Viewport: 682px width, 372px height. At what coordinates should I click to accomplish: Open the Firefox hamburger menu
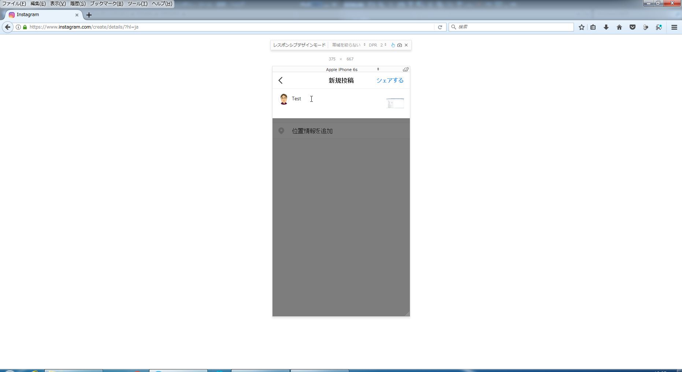674,27
